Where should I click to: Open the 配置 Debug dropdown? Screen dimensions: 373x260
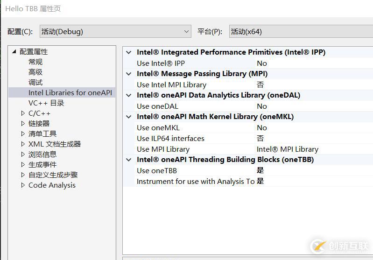pyautogui.click(x=115, y=31)
